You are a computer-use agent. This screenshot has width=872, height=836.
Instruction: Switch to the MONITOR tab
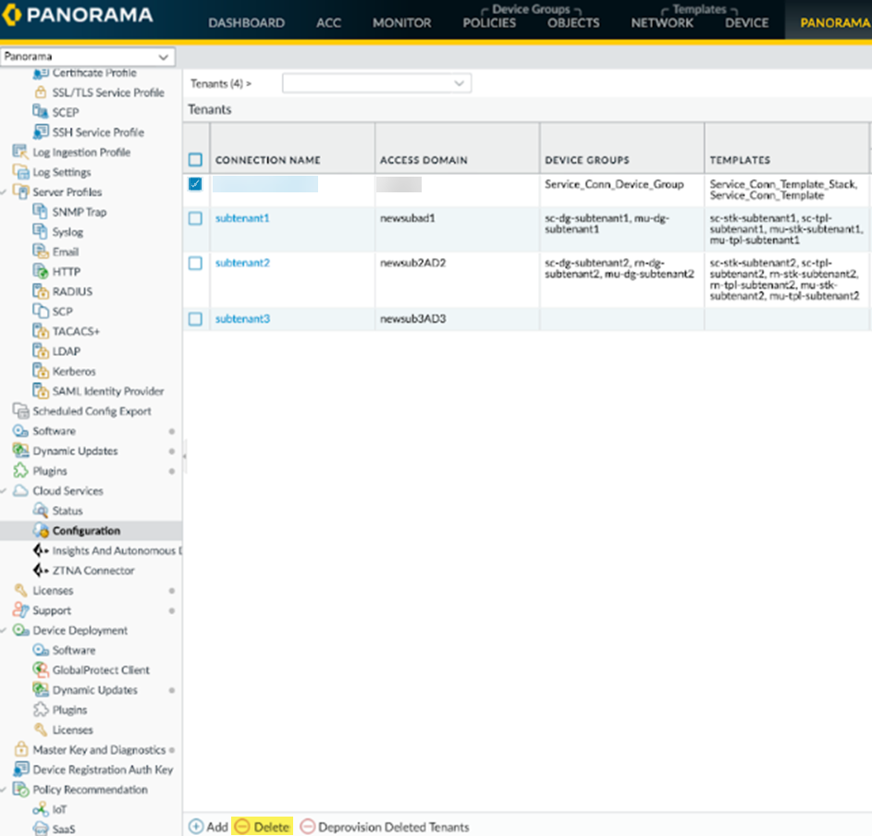tap(401, 22)
